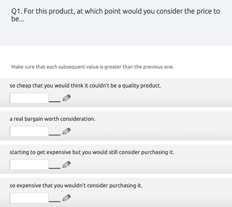
Task: Click input field for 'so expensive' price
Action: point(29,198)
